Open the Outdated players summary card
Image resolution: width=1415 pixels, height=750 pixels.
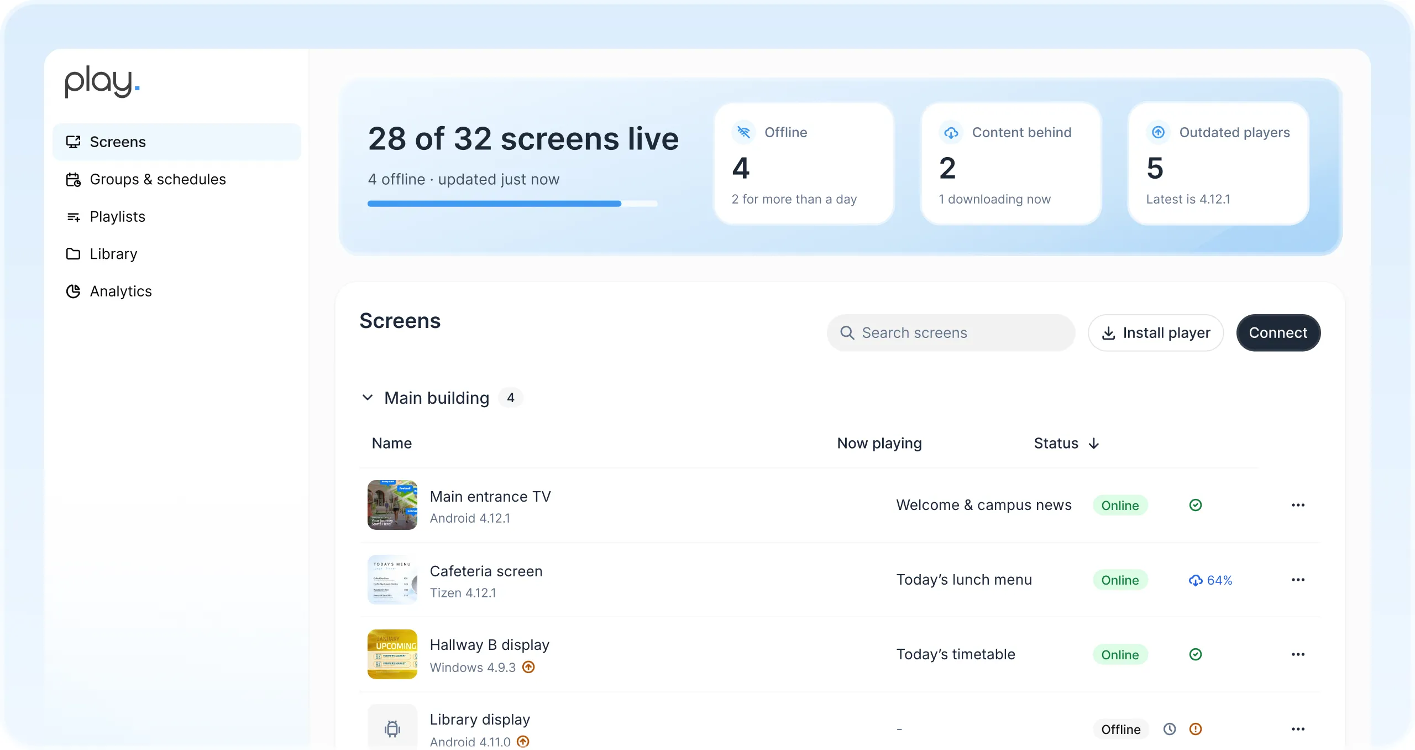[1218, 164]
